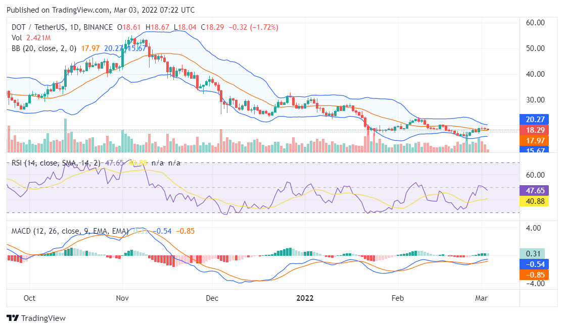Open the RSI (14, close, SMA) indicator legend
Image resolution: width=564 pixels, height=329 pixels.
(x=56, y=163)
